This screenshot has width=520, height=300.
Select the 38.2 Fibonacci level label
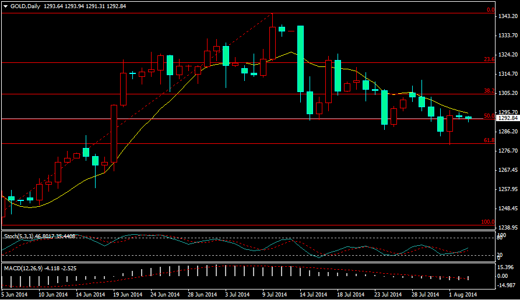click(x=489, y=91)
